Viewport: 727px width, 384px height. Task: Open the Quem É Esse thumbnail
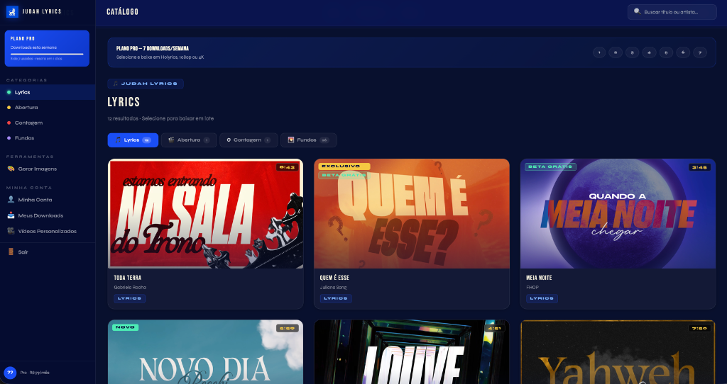click(x=412, y=214)
